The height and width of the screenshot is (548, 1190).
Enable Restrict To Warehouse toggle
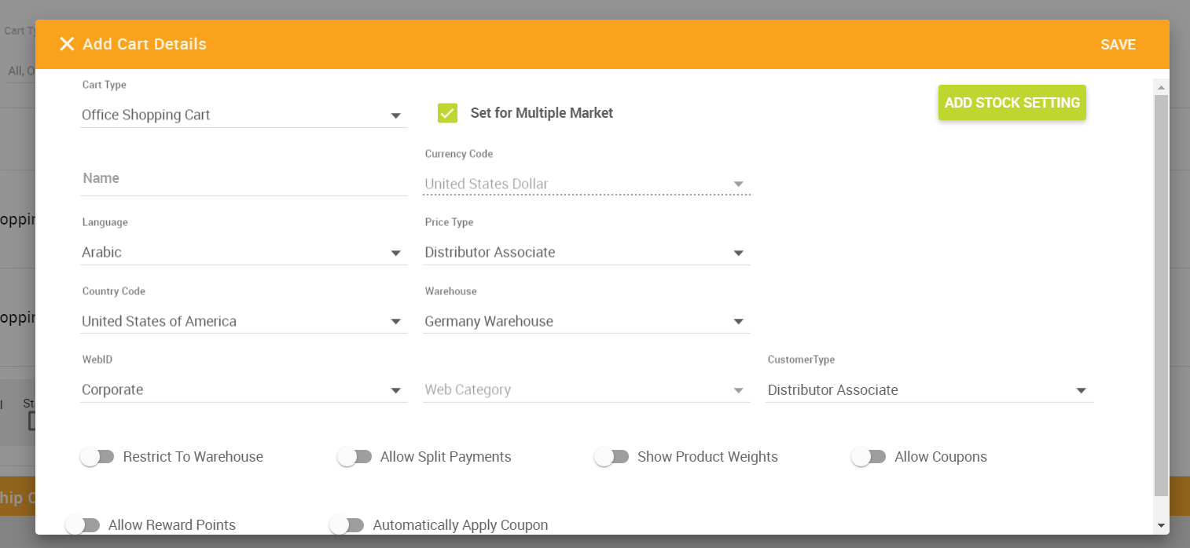97,457
